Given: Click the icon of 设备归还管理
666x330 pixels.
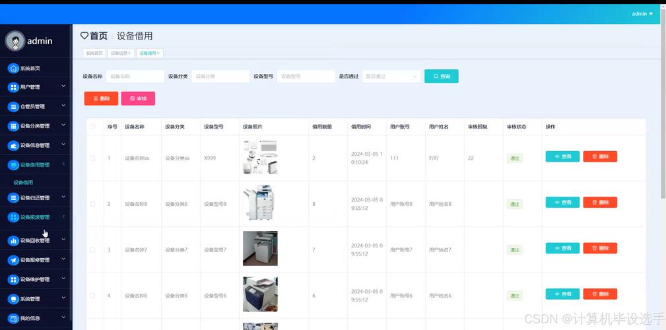Looking at the screenshot, I should (x=13, y=198).
